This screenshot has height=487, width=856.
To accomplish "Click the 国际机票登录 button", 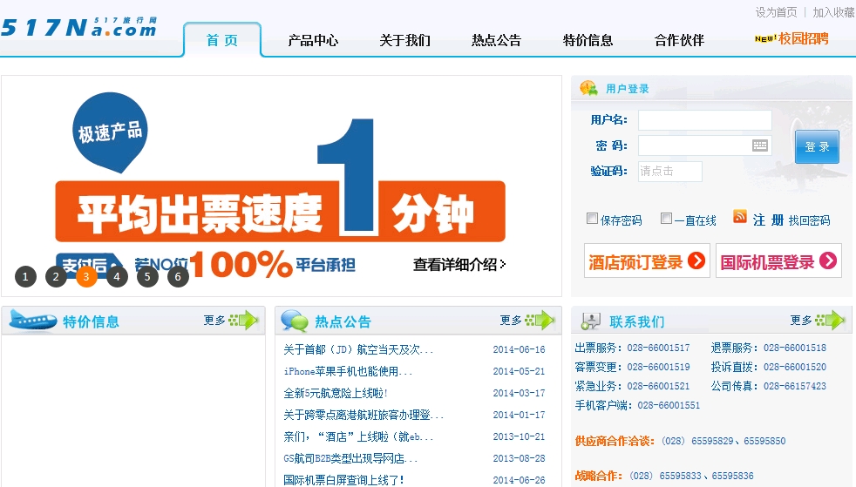I will 778,261.
